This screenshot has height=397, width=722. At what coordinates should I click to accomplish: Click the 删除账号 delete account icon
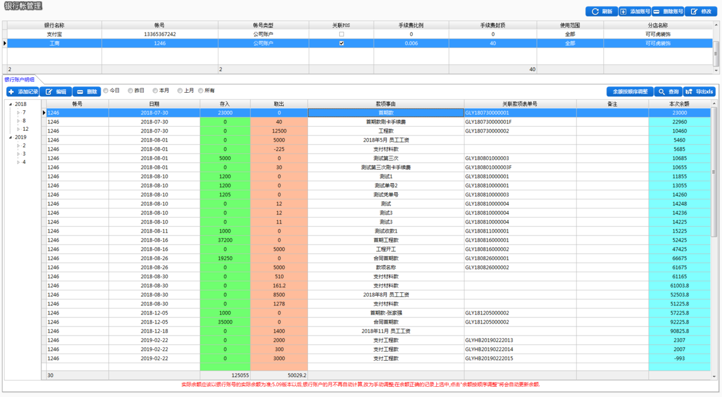(656, 11)
